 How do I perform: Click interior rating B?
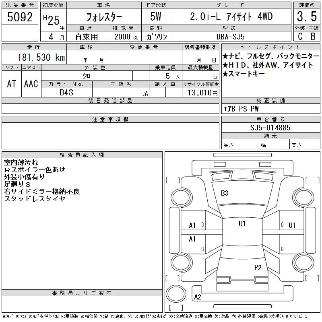[313, 37]
